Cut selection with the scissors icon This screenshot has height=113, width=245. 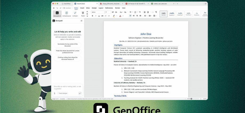[87, 11]
